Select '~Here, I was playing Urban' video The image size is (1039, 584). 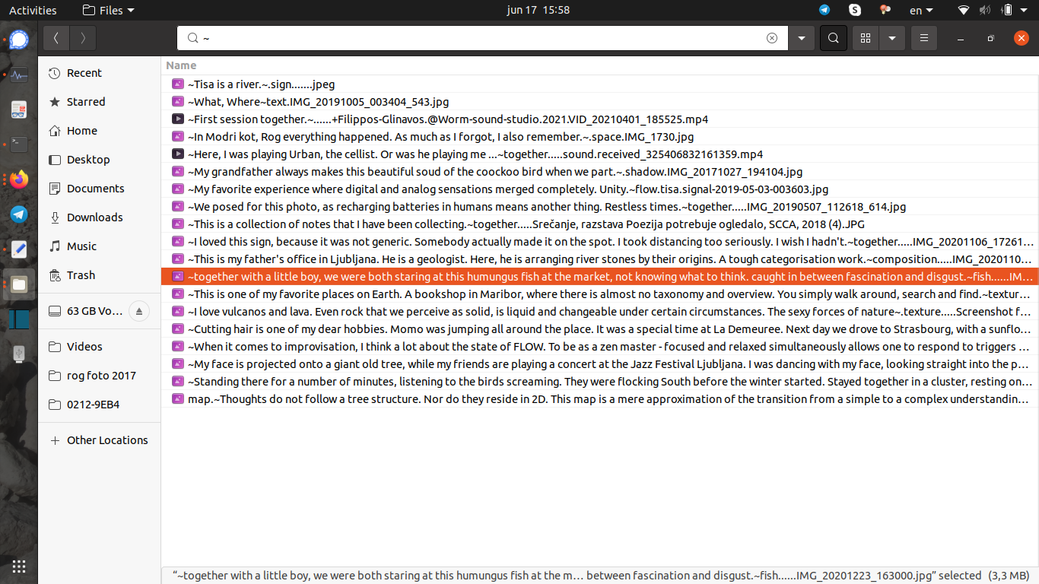click(x=599, y=154)
